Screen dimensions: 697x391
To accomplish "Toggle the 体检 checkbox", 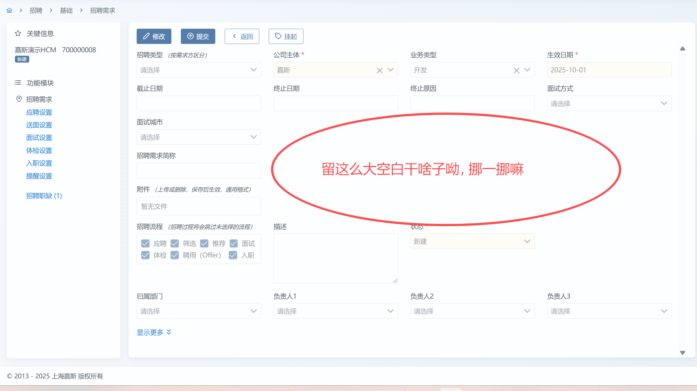I will [x=146, y=255].
